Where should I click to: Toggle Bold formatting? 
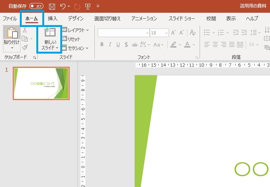pos(102,45)
